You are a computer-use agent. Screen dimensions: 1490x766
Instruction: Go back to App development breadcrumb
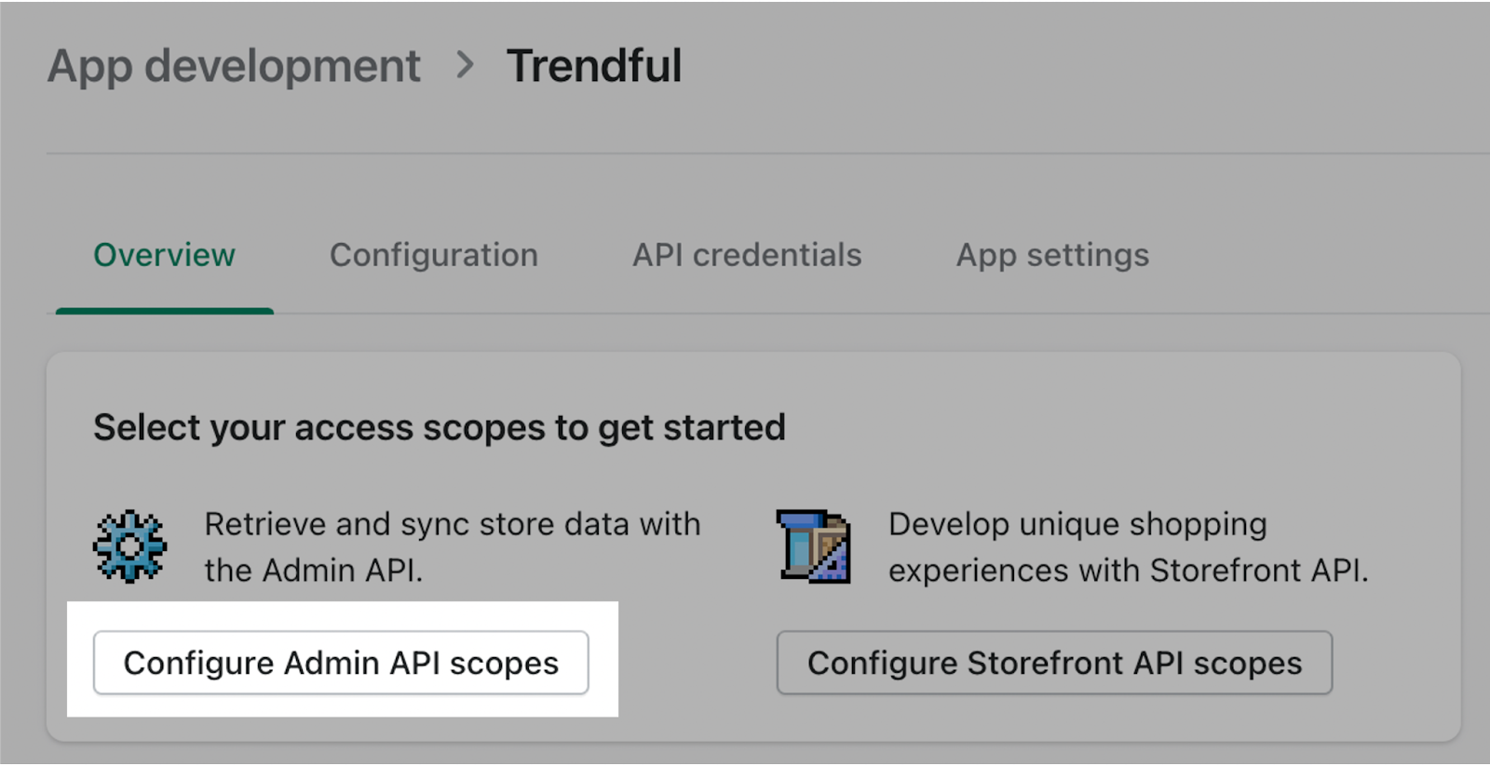pyautogui.click(x=234, y=66)
